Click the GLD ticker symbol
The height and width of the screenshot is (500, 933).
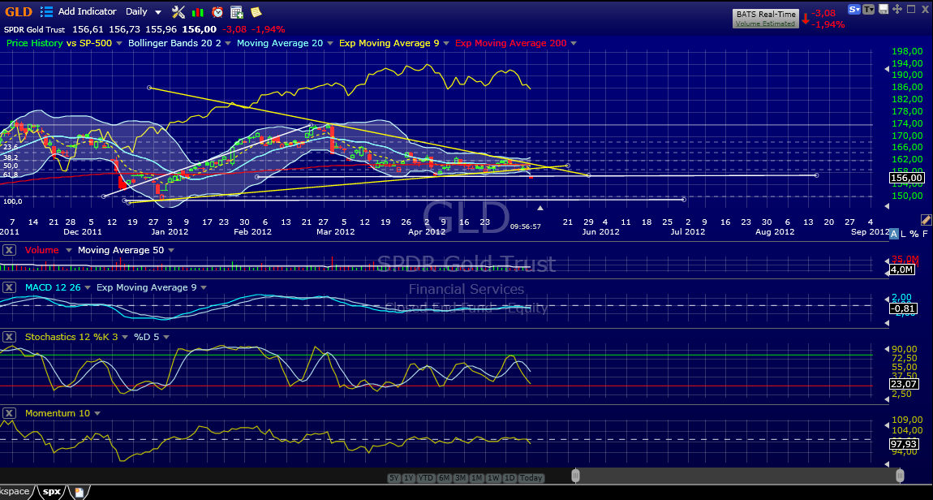click(19, 11)
